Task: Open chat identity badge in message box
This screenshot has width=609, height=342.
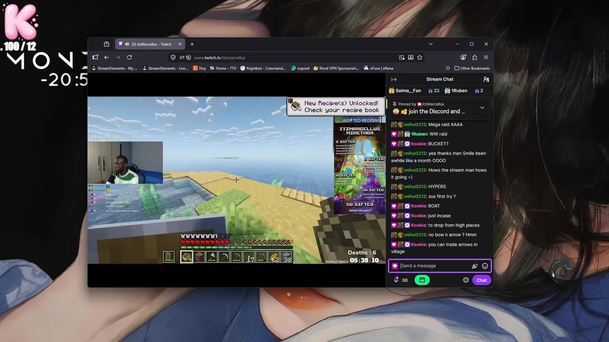Action: pos(395,266)
